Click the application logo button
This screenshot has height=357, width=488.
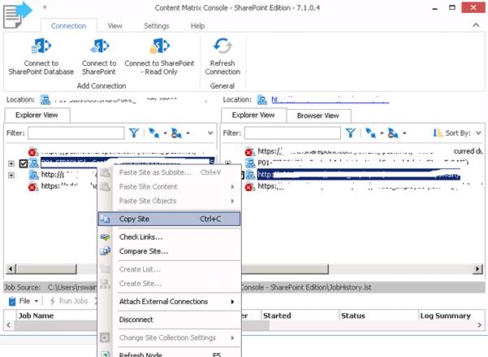(x=17, y=15)
